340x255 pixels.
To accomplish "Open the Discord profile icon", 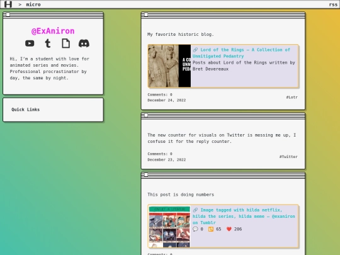I will pos(84,43).
